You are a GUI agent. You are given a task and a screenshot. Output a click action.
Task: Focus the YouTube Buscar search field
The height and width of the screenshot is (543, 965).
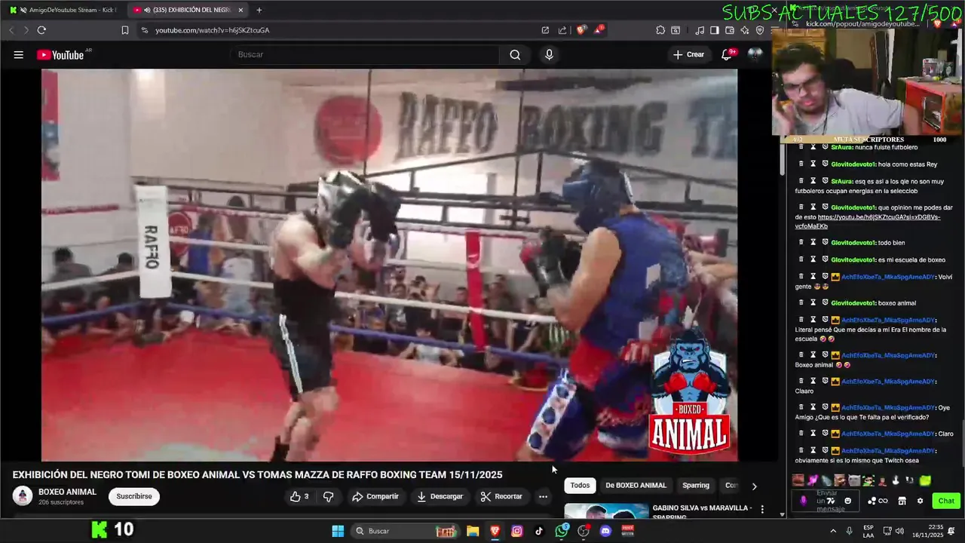point(364,54)
